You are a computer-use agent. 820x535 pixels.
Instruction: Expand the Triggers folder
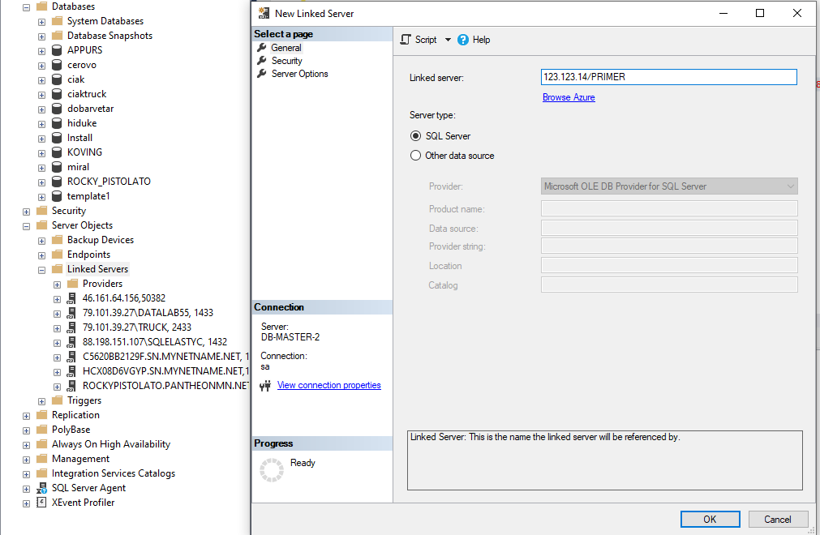coord(42,402)
